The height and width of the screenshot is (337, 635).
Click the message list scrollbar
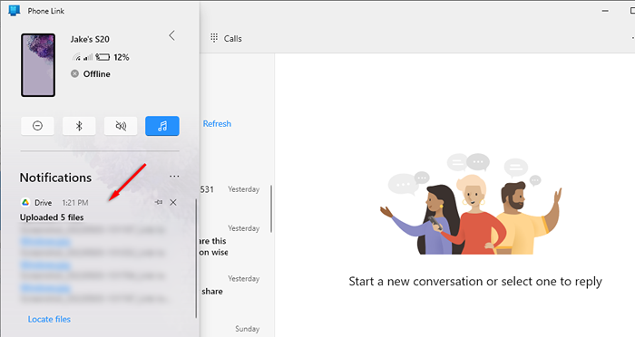click(271, 208)
